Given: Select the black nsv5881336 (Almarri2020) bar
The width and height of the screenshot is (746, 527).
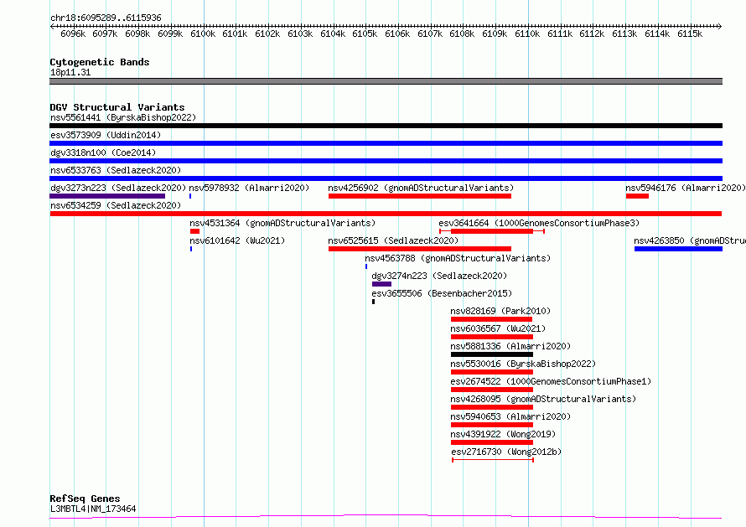Looking at the screenshot, I should pyautogui.click(x=492, y=354).
